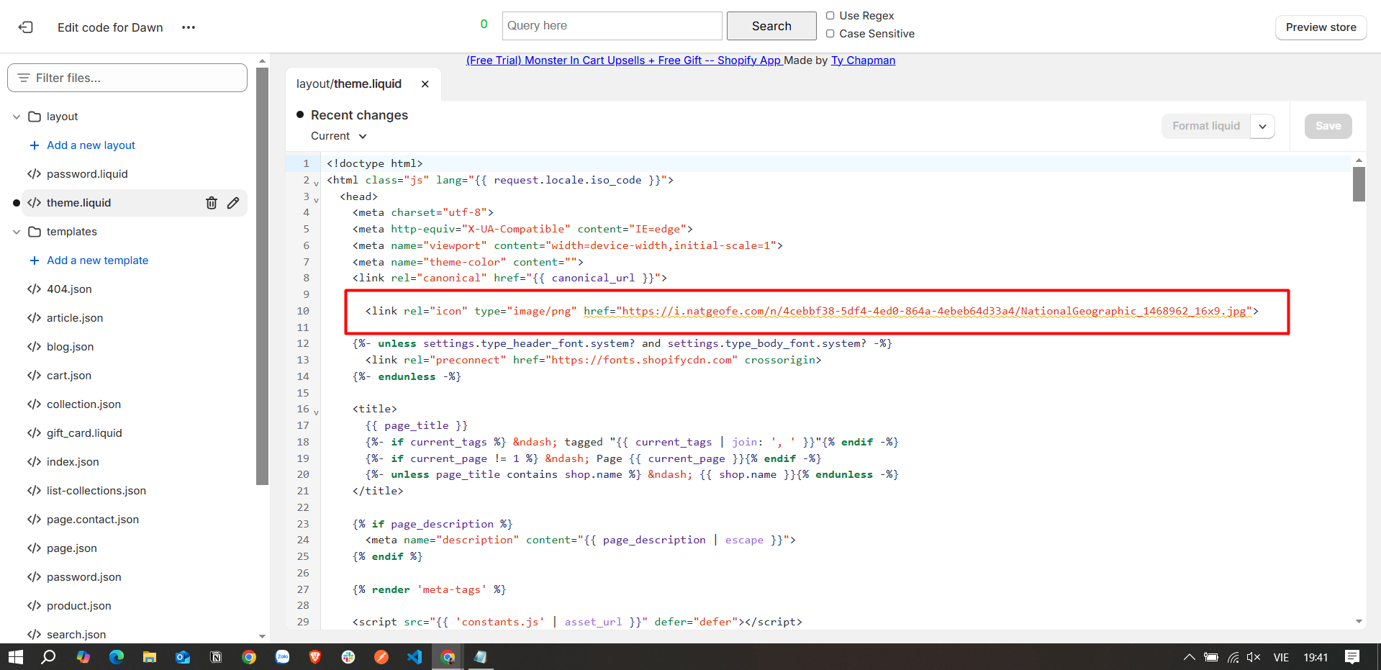Image resolution: width=1381 pixels, height=670 pixels.
Task: Open the three-dot more actions menu
Action: [x=189, y=27]
